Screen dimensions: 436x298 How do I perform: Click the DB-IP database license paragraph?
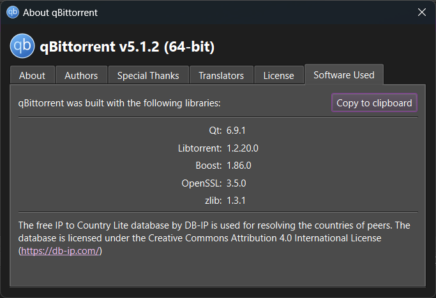coord(214,238)
